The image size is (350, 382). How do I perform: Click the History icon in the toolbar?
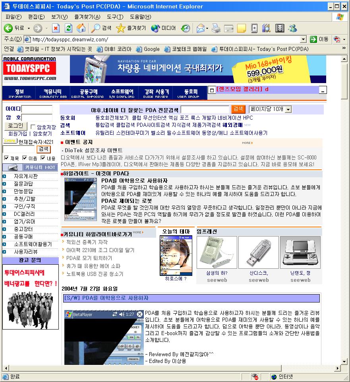point(186,28)
